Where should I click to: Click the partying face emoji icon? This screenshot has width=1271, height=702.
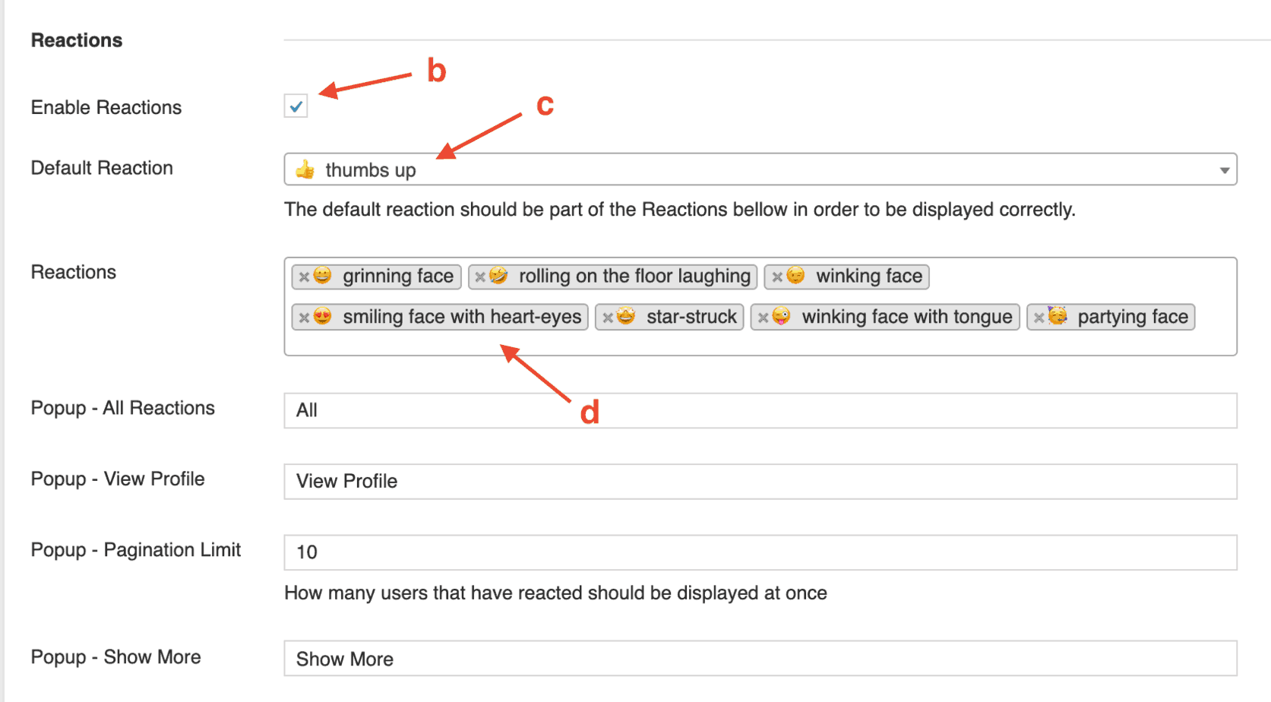pyautogui.click(x=1058, y=316)
